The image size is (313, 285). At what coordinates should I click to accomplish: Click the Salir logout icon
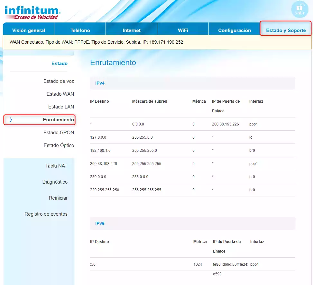[x=299, y=9]
